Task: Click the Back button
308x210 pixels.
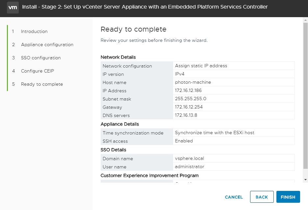Action: [x=262, y=197]
